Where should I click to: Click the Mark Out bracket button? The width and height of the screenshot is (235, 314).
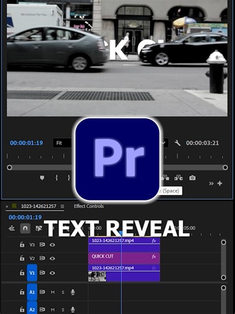pyautogui.click(x=69, y=178)
